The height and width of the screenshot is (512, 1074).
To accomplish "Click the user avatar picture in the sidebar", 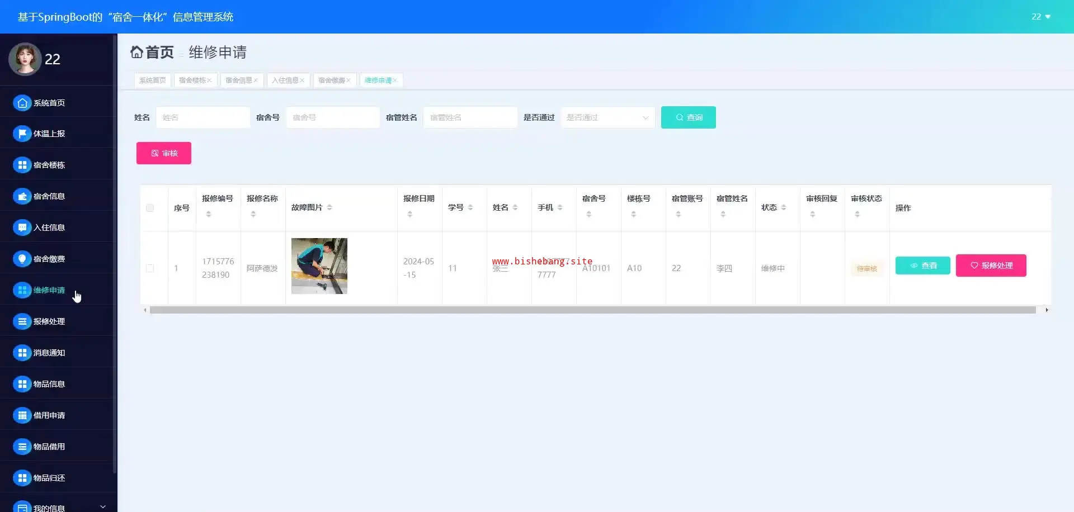I will (x=25, y=59).
